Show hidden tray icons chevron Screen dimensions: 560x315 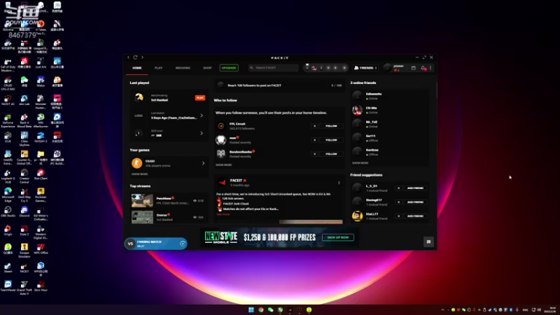[x=443, y=309]
